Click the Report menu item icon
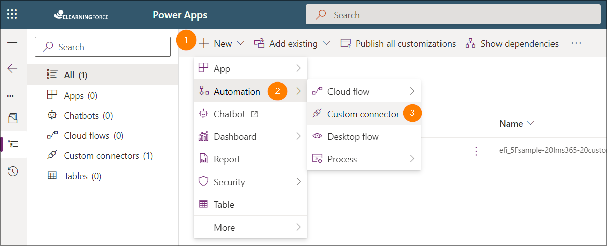 204,159
